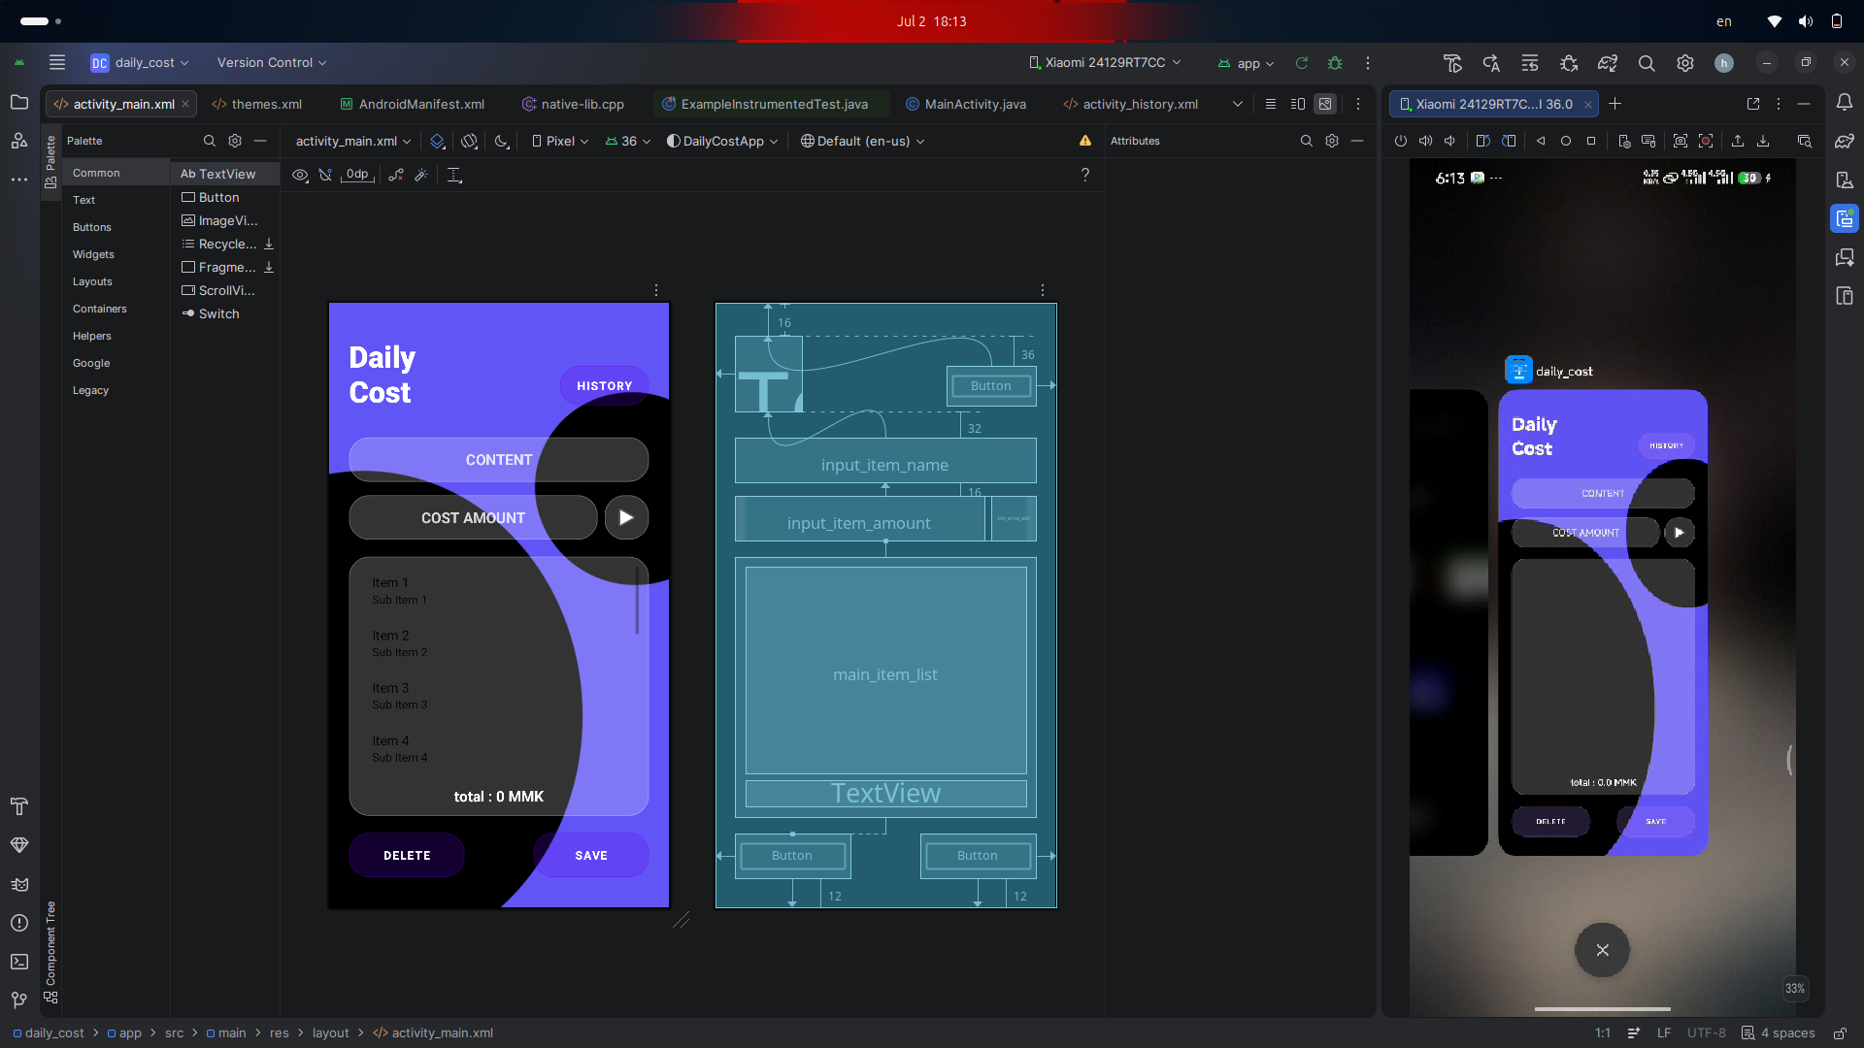Image resolution: width=1864 pixels, height=1048 pixels.
Task: Toggle the View Options eye icon
Action: point(301,175)
